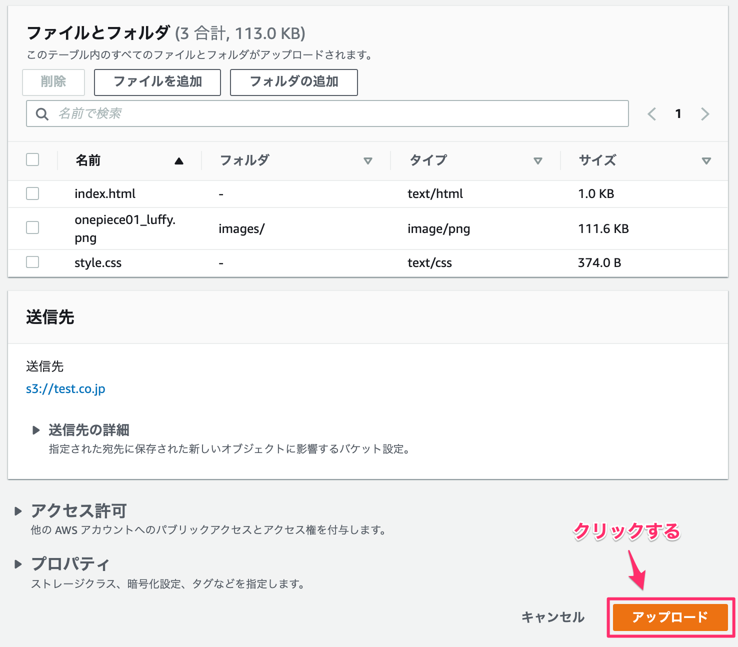The width and height of the screenshot is (738, 647).
Task: Click the ascending sort arrow on 名前 column
Action: click(x=179, y=161)
